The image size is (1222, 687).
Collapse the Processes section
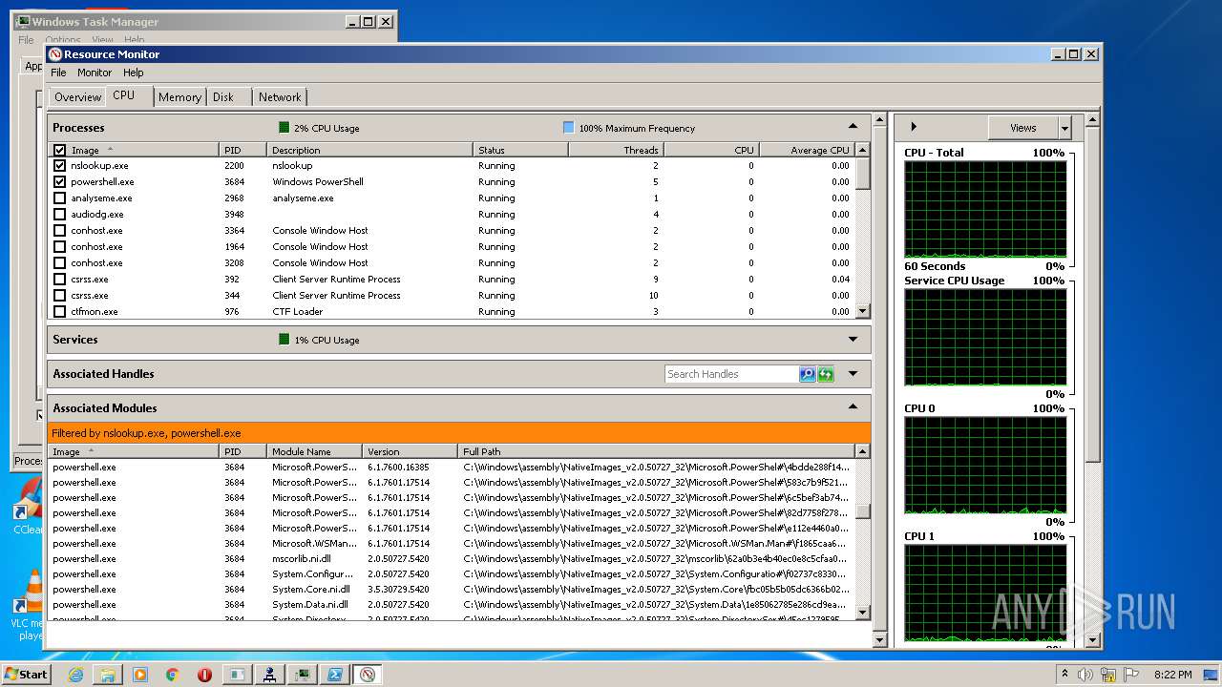(x=853, y=127)
